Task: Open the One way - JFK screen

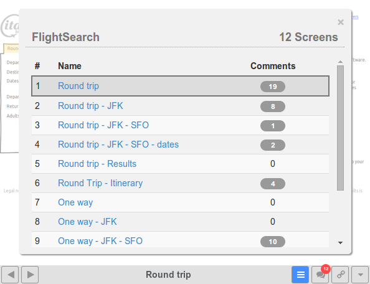Action: 87,222
